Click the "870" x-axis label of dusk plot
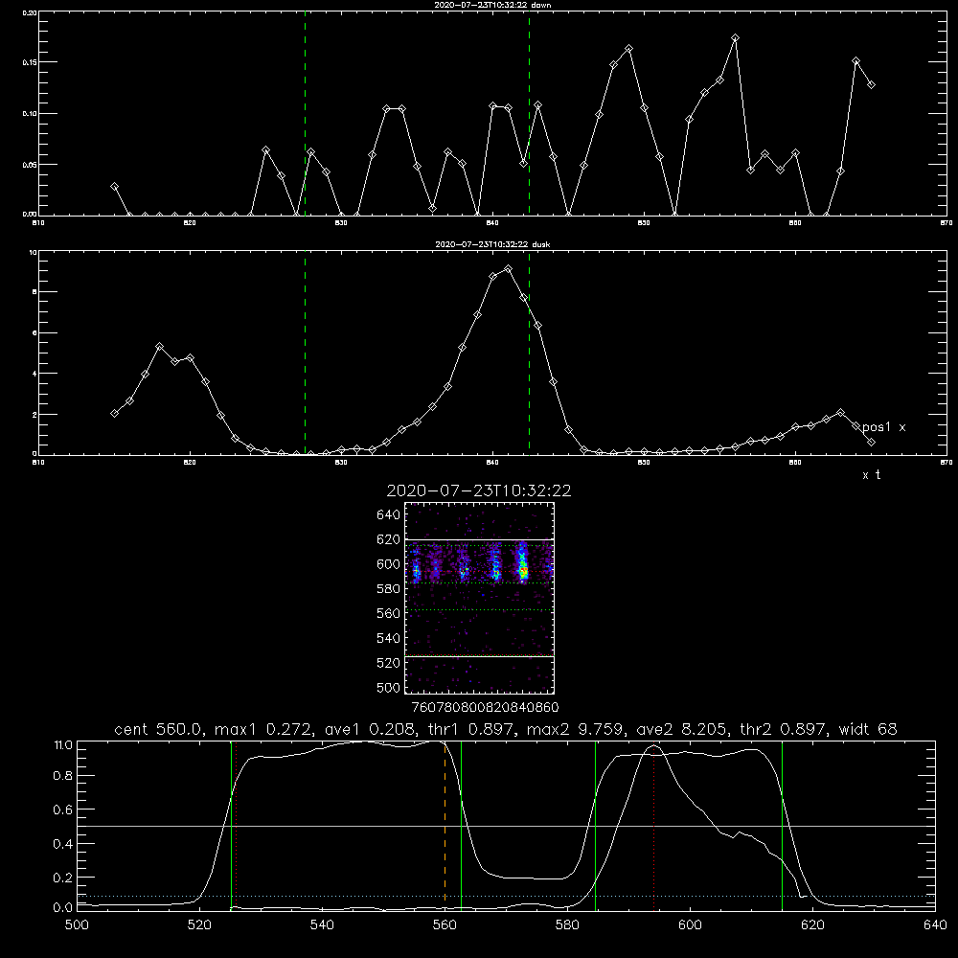This screenshot has height=958, width=958. [x=946, y=463]
